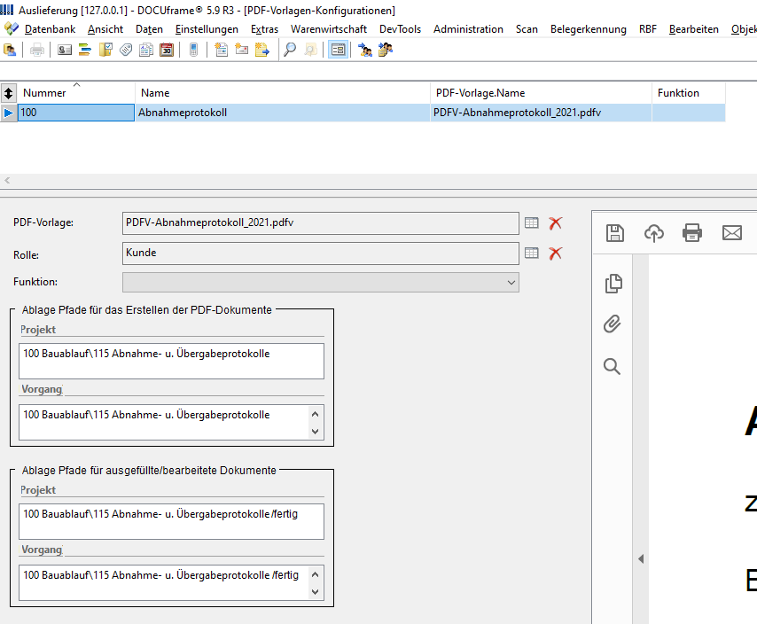Save the PDF via the floppy disk icon
Screen dimensions: 757x624
(615, 233)
